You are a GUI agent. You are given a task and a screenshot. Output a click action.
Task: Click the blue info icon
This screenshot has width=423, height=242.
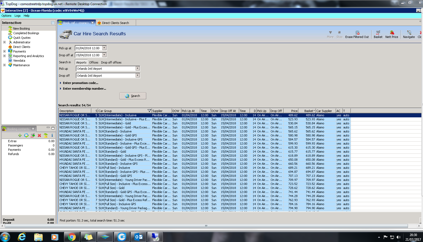(x=52, y=135)
